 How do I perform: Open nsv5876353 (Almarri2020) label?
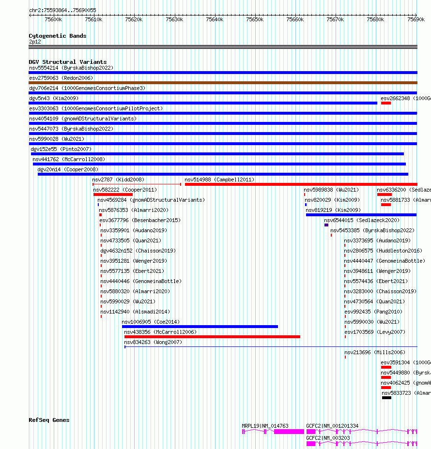click(x=134, y=210)
